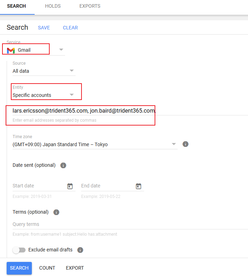The width and height of the screenshot is (248, 278).
Task: Click the EXPORT button
Action: (75, 268)
